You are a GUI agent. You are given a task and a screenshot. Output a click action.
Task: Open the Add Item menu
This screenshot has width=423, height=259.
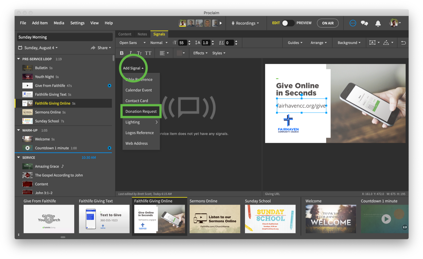[x=40, y=23]
